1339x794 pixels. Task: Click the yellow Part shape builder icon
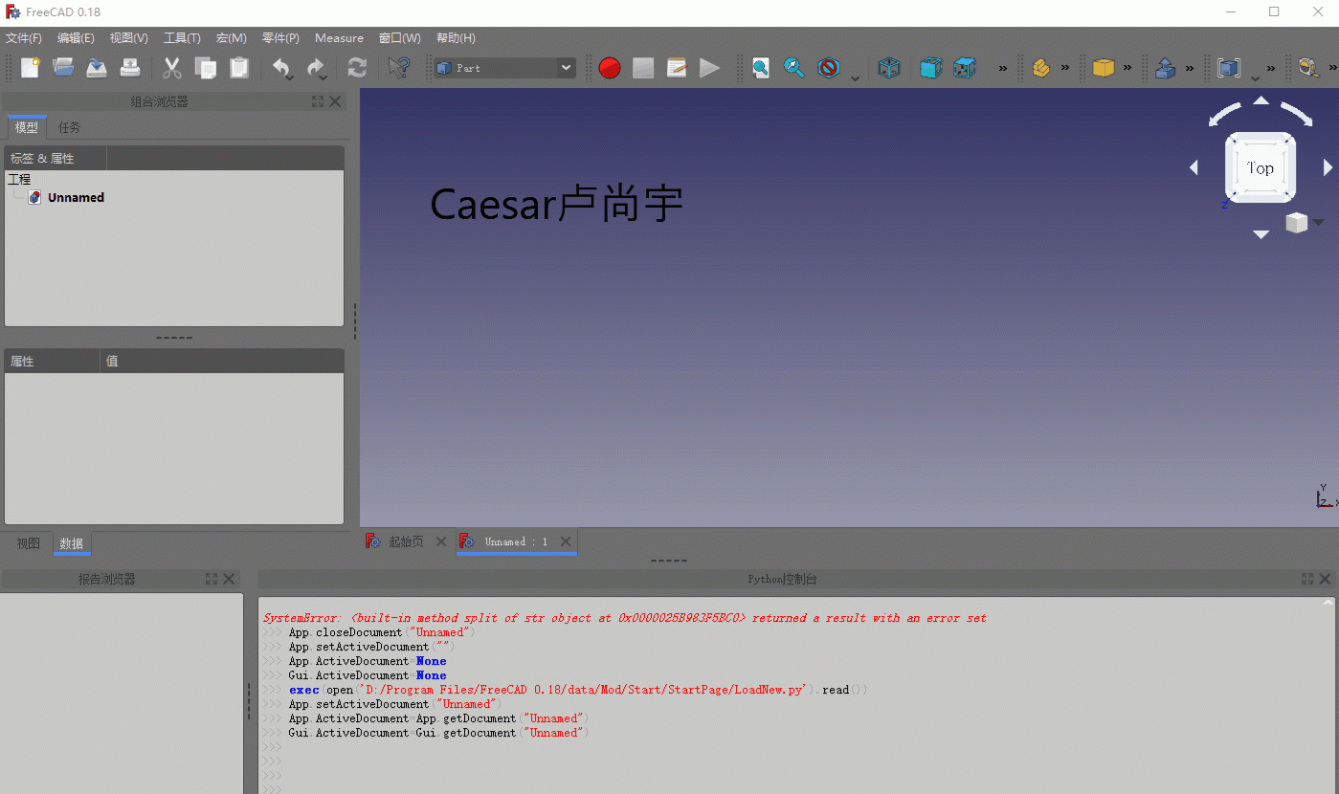(1041, 68)
